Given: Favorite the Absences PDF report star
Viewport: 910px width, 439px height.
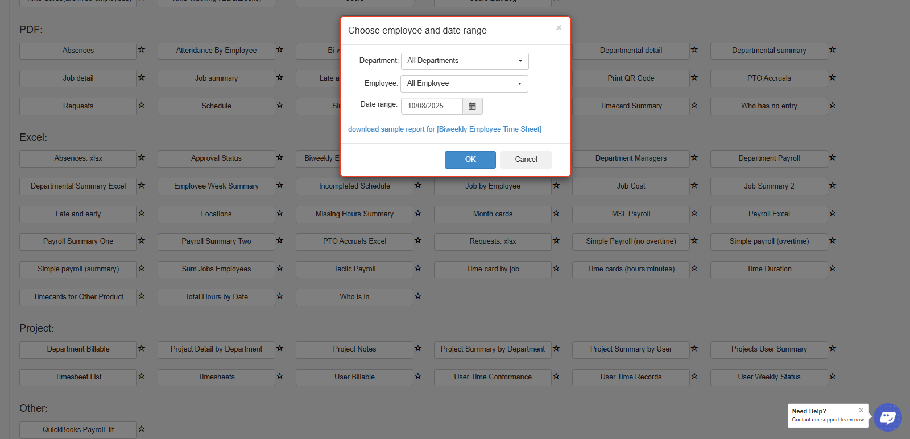Looking at the screenshot, I should (142, 50).
